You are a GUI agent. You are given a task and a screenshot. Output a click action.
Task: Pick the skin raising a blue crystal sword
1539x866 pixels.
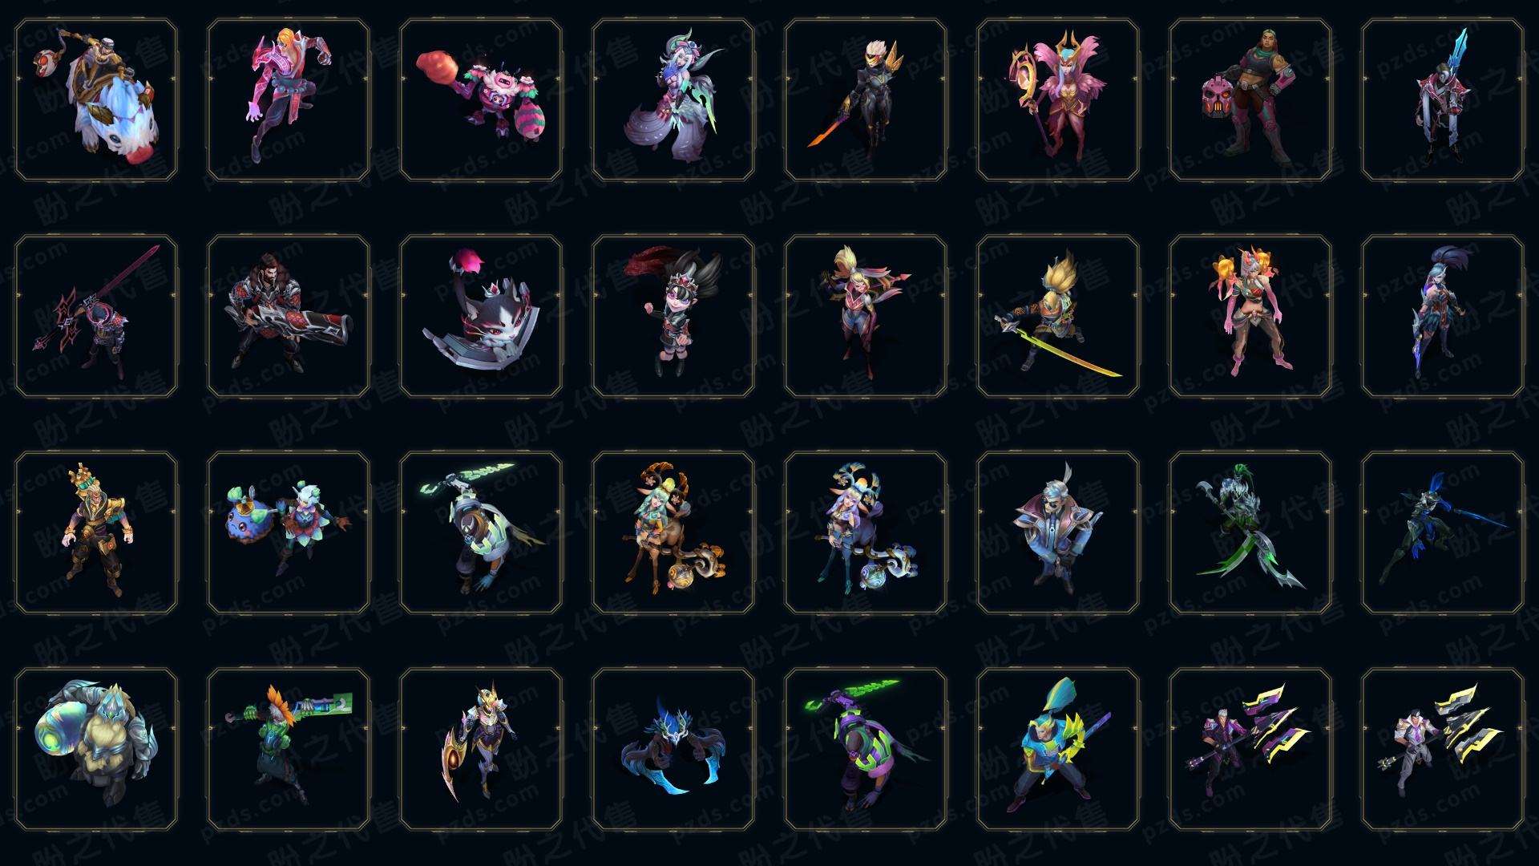(x=1443, y=100)
